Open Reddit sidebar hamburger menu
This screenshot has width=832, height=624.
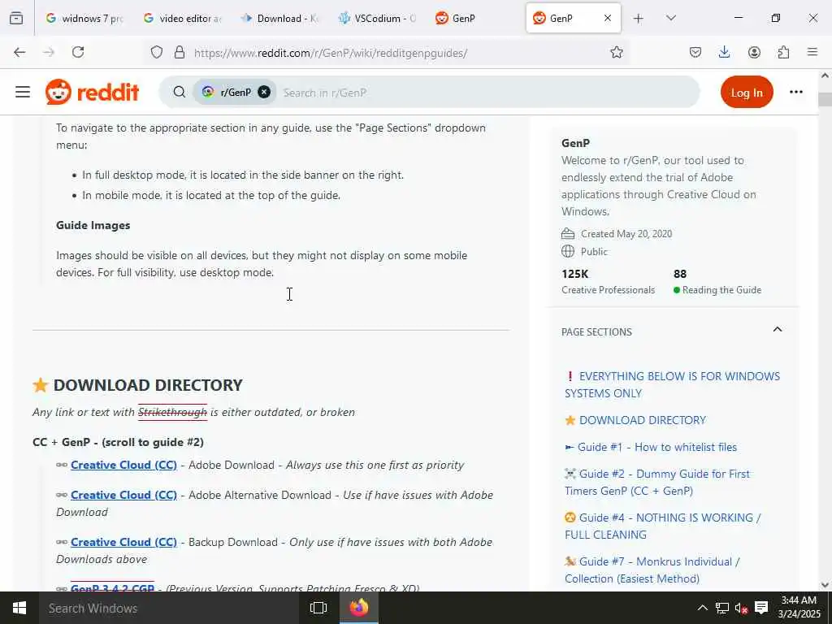(22, 92)
